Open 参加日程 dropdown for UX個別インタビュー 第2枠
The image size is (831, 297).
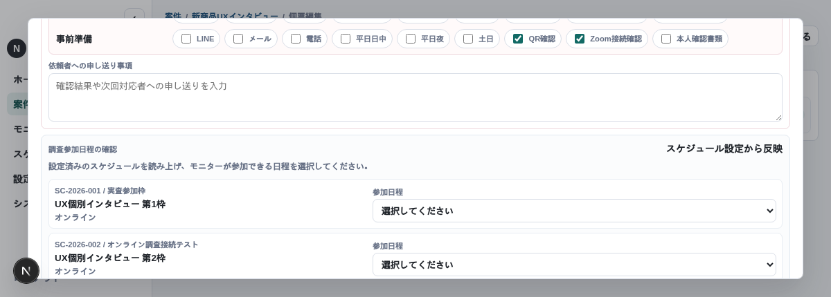tap(574, 265)
